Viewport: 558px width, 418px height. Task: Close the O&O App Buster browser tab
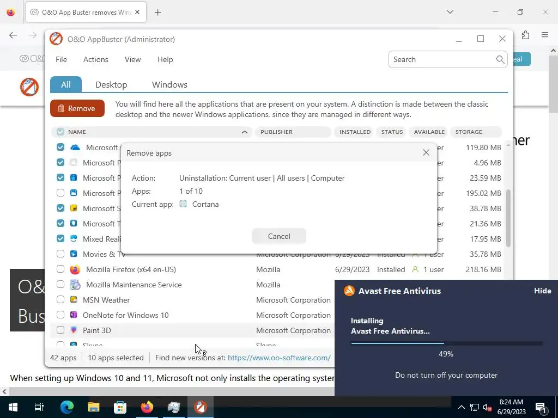coord(137,12)
